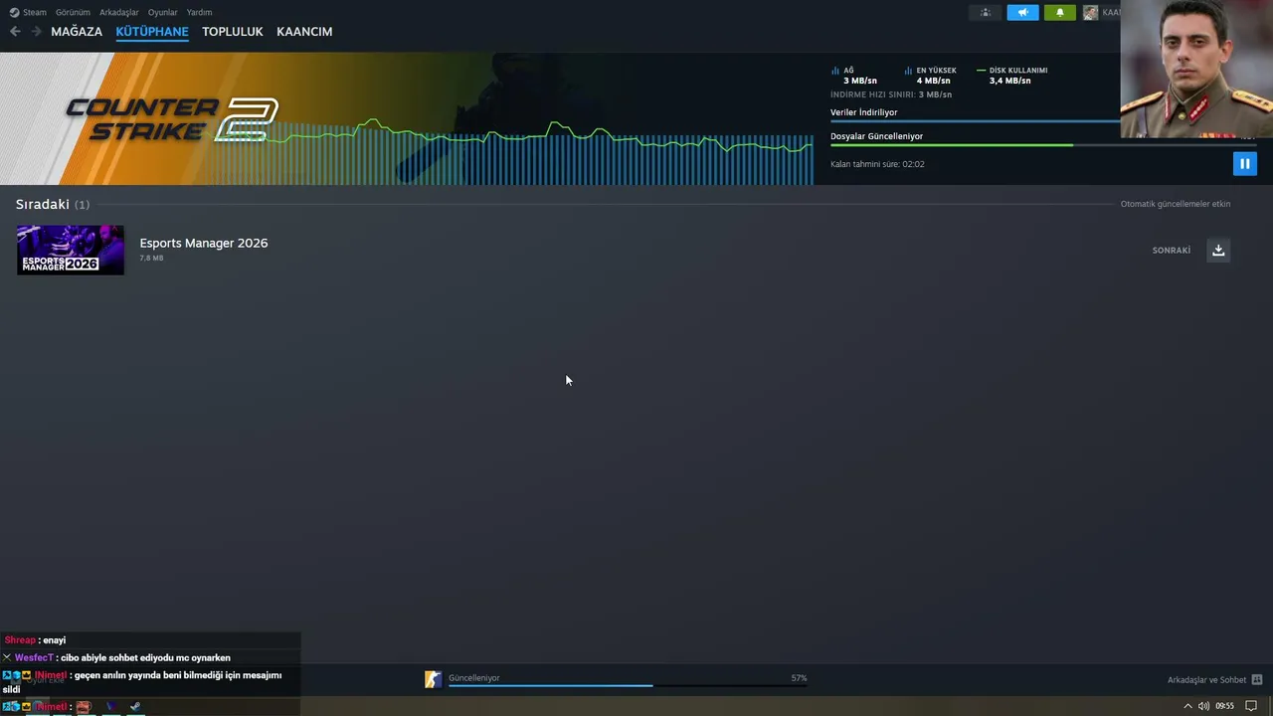
Task: Click the DİSK KULLANIMI stat value
Action: point(1009,81)
